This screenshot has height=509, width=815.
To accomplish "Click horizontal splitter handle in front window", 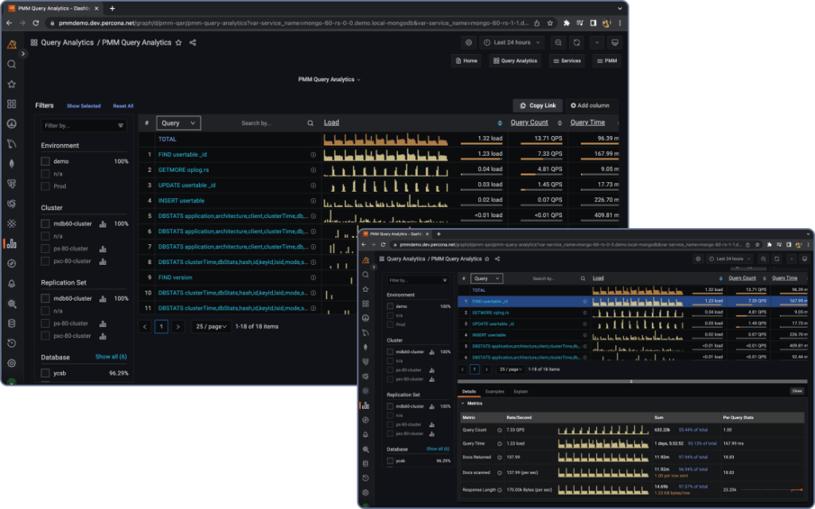I will click(631, 382).
